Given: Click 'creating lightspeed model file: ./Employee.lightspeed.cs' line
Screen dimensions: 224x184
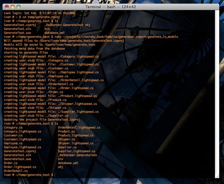Looking at the screenshot, I should 51,72.
